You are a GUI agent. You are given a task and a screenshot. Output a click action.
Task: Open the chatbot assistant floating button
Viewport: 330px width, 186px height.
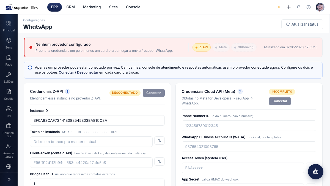pos(316,172)
